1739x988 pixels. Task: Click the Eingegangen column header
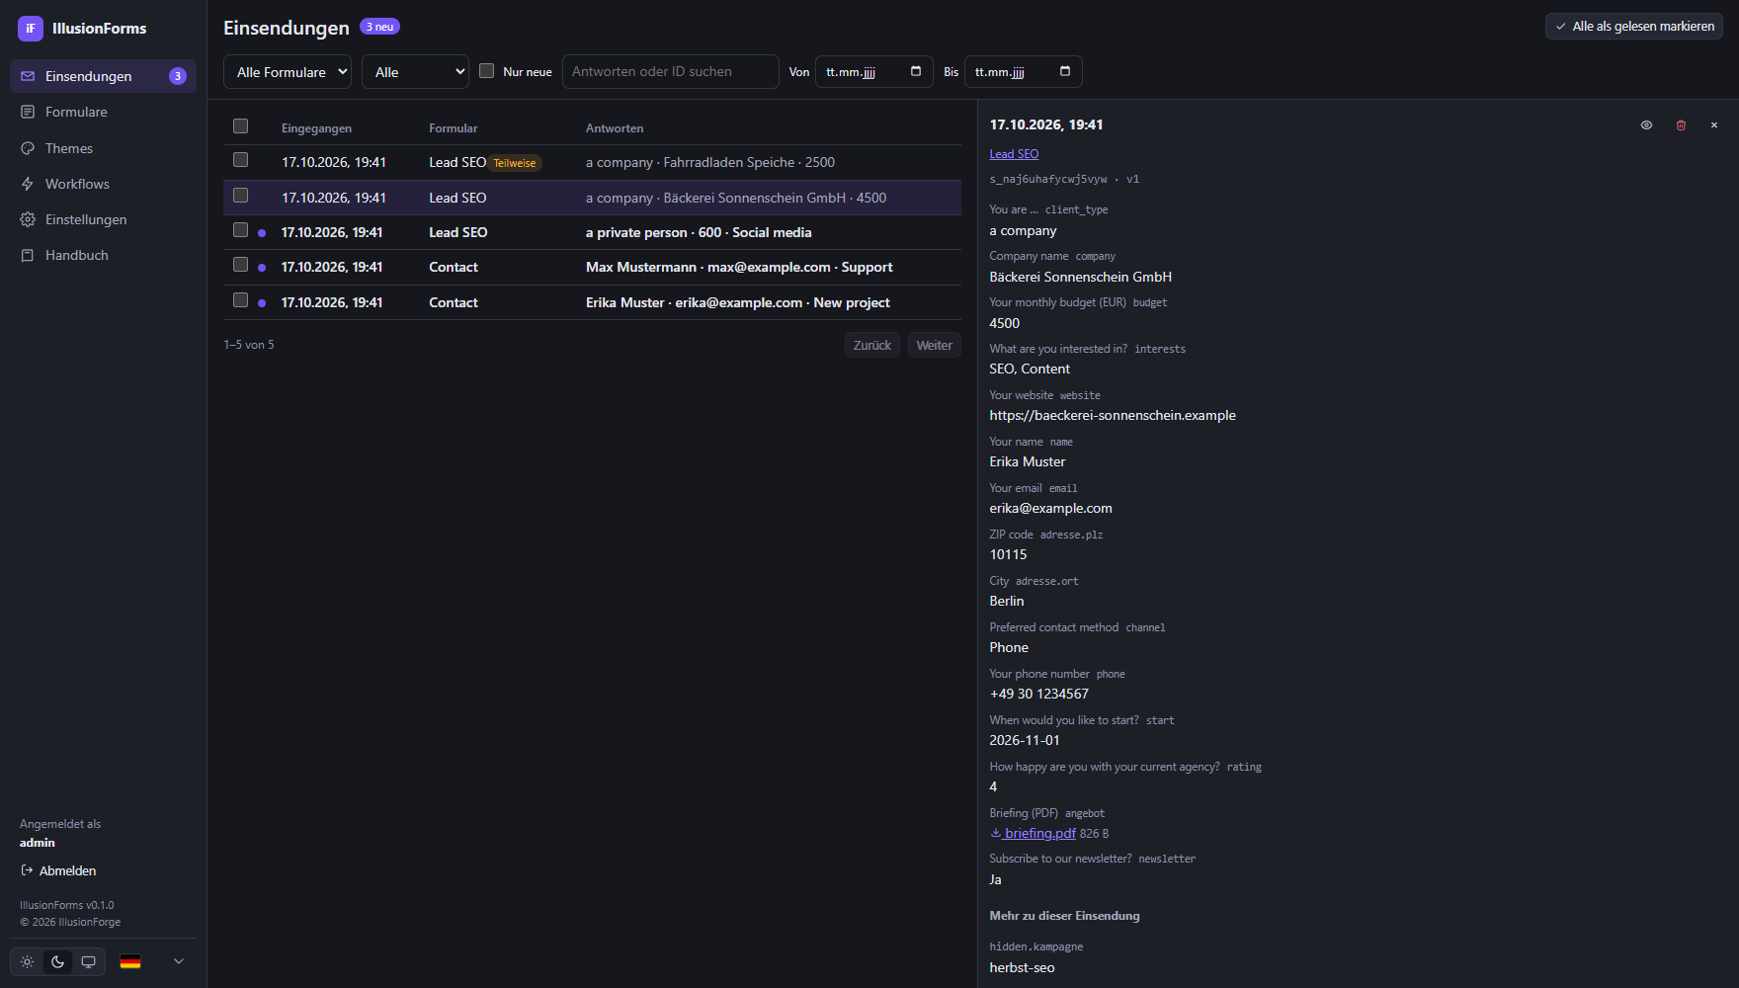[x=316, y=128]
